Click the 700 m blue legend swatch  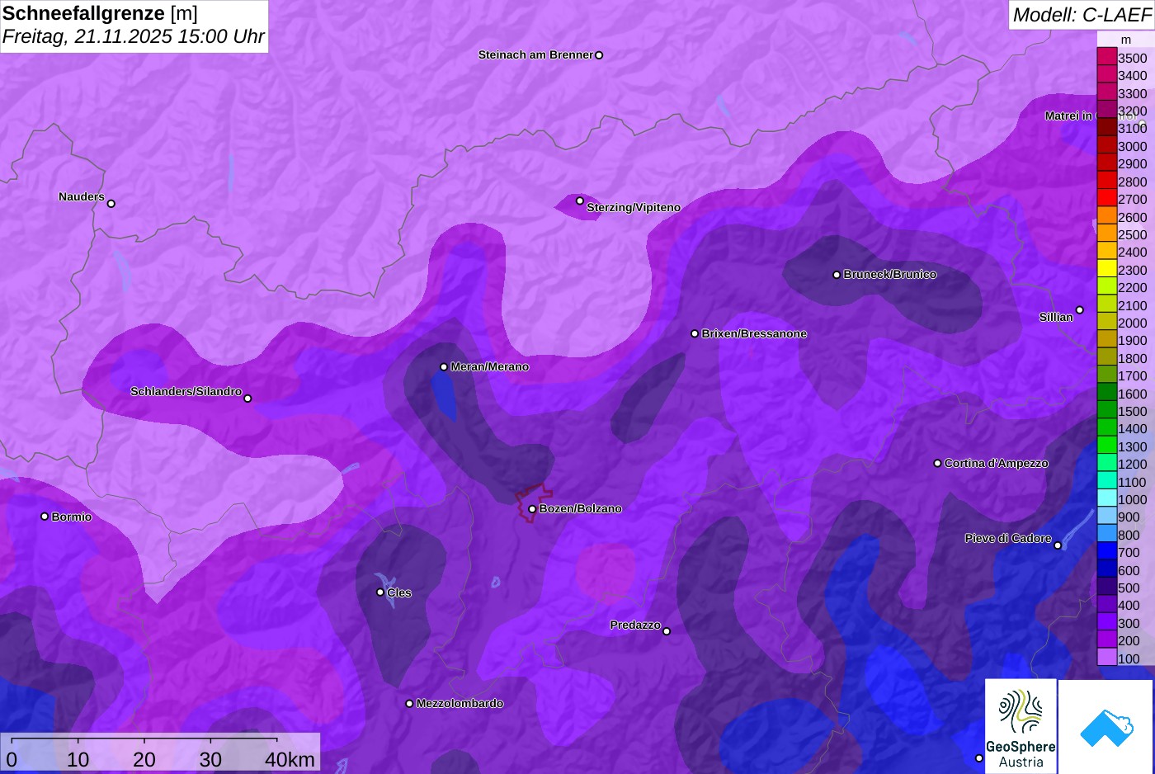coord(1107,551)
